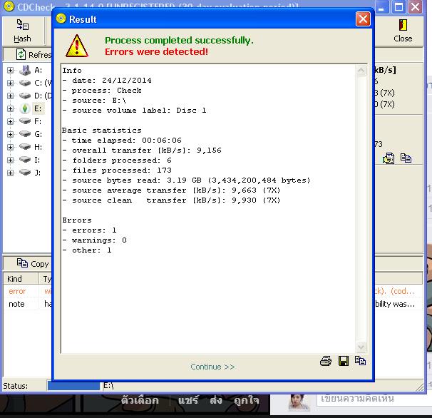Click the Refresh button
Viewport: 432px width, 418px height.
(x=32, y=54)
